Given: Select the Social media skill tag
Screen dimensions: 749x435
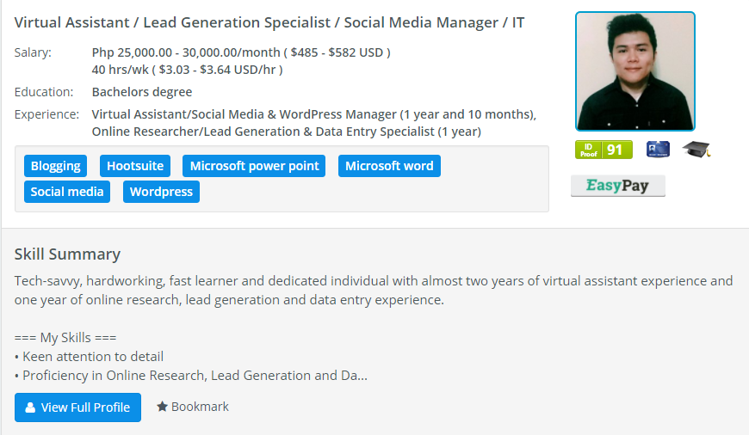Looking at the screenshot, I should point(67,192).
